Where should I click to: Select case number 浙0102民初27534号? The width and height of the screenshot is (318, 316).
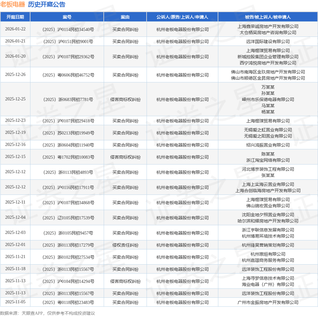pos(68,257)
